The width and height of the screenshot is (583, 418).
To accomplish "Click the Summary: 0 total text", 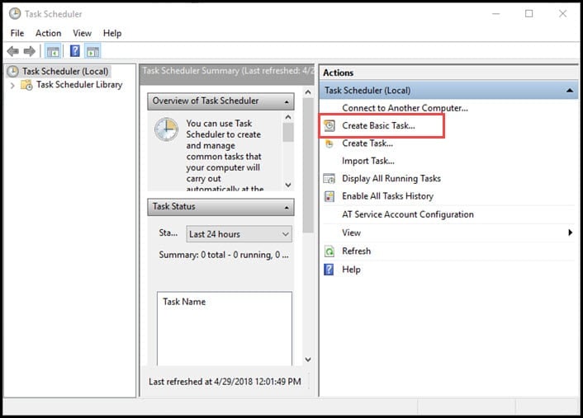I will (224, 255).
